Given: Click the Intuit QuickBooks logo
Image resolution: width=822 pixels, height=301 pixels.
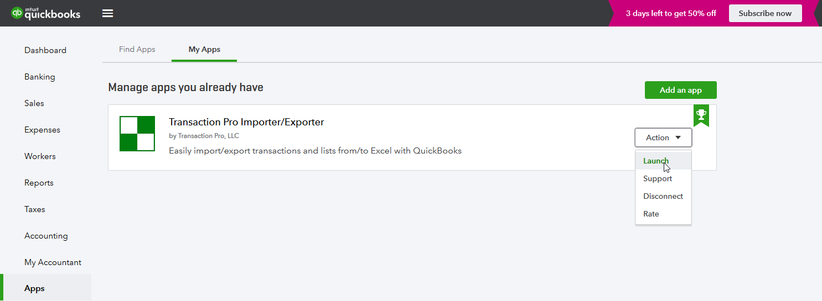Looking at the screenshot, I should point(45,13).
